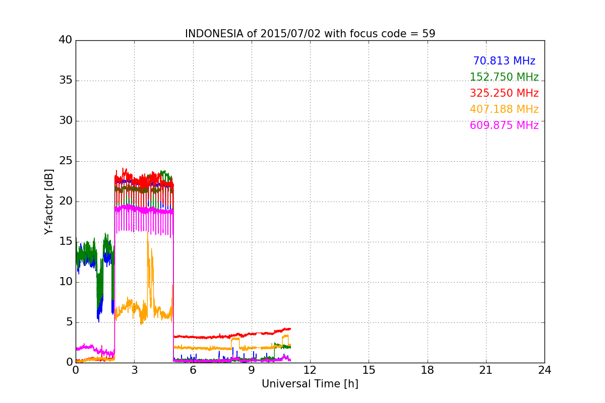Select the 325.250 MHz legend label

504,93
